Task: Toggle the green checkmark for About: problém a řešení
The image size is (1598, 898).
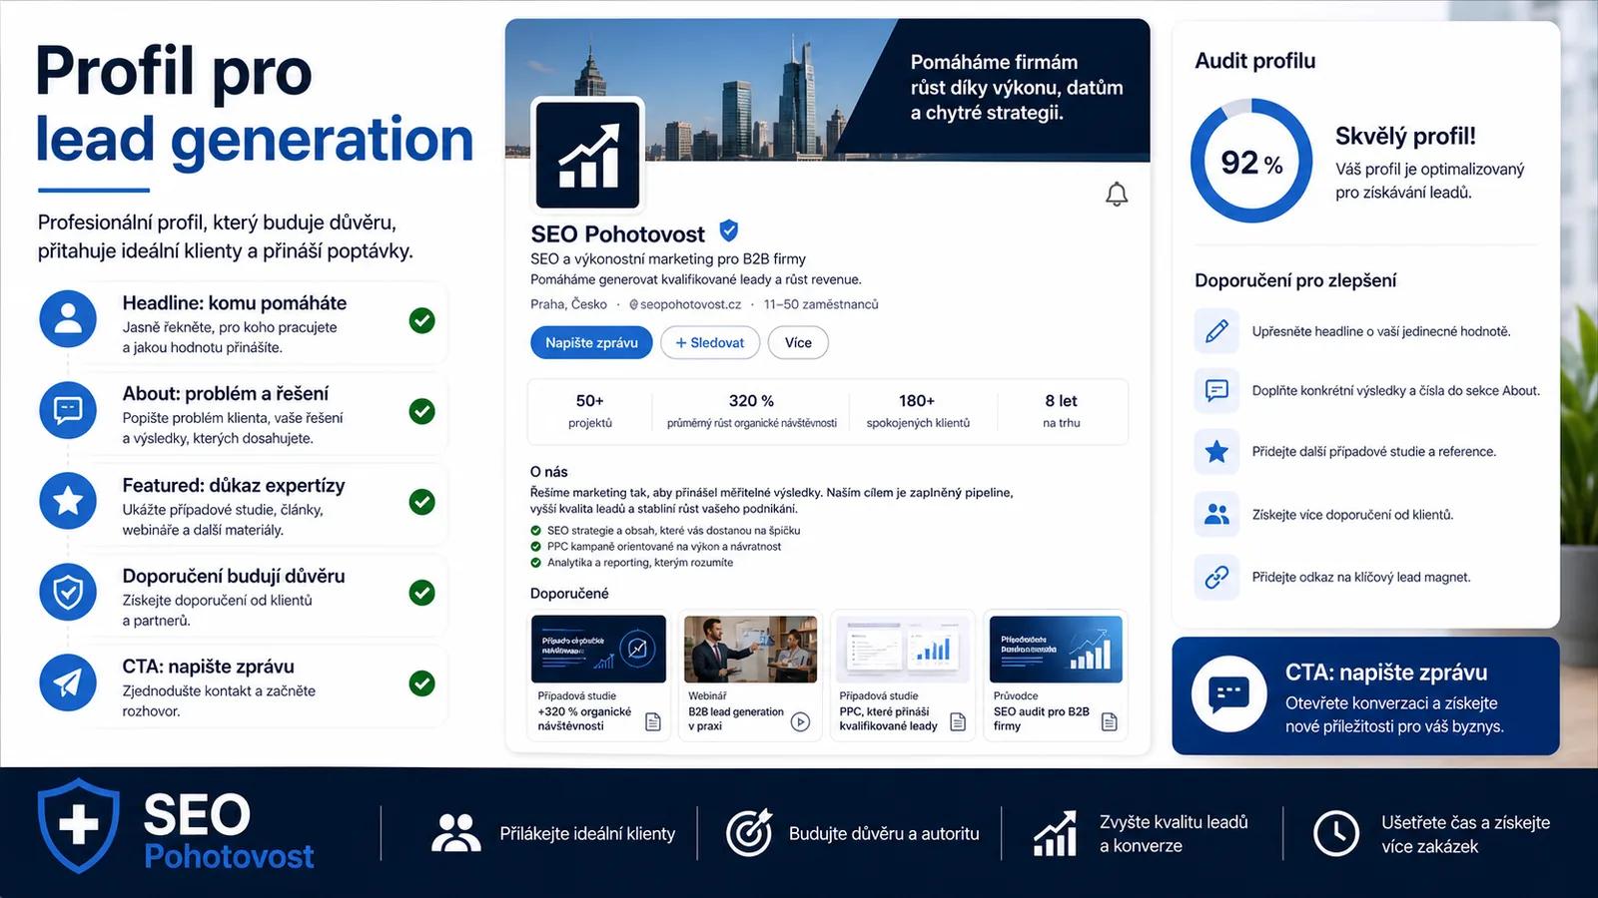Action: pos(422,411)
